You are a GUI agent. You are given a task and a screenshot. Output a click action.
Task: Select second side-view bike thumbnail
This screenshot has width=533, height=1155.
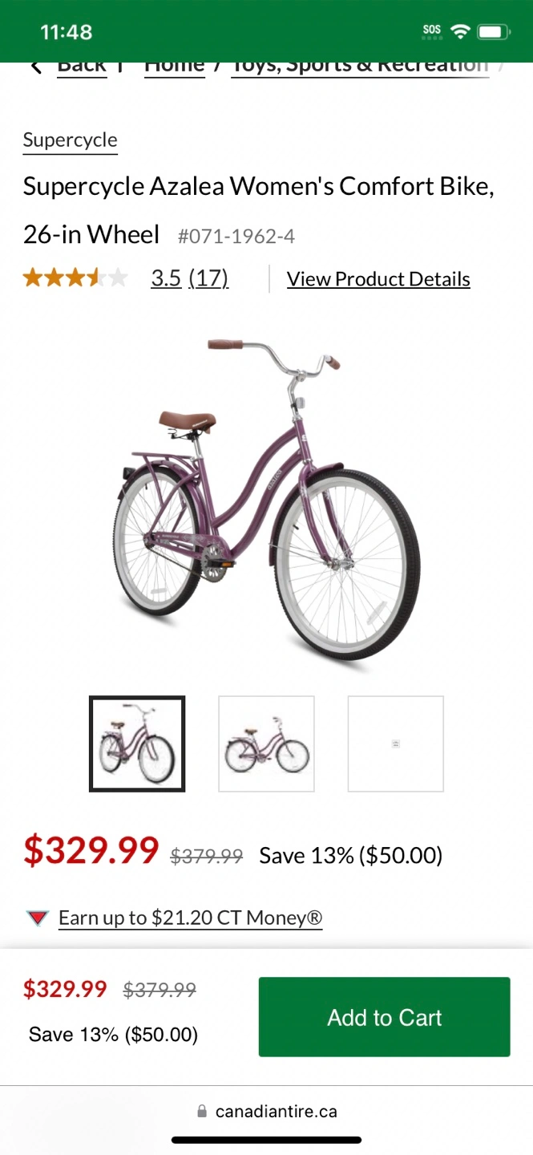pos(266,744)
